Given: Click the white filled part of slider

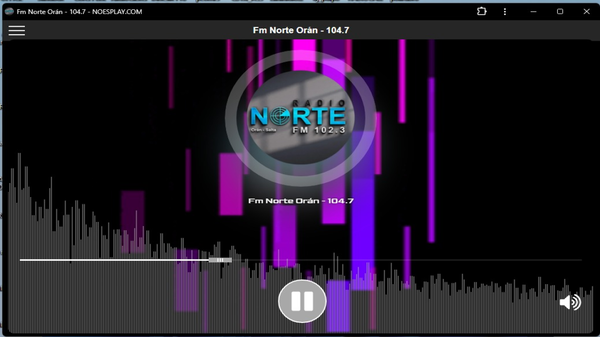Looking at the screenshot, I should click(x=112, y=260).
